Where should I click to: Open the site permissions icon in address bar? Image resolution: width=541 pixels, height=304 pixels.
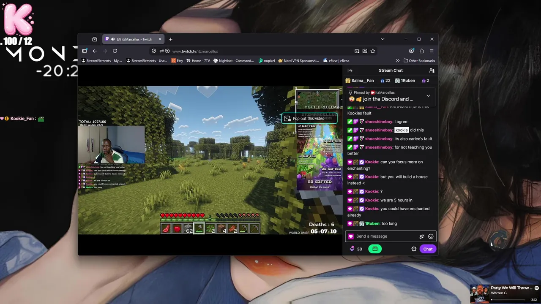point(161,51)
